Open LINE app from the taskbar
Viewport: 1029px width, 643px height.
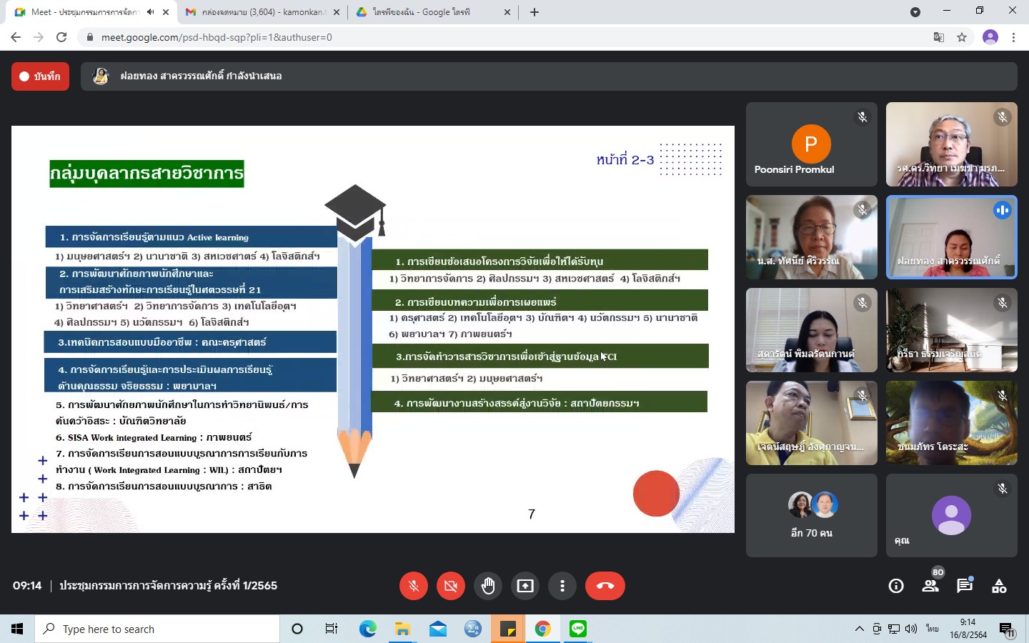(578, 629)
